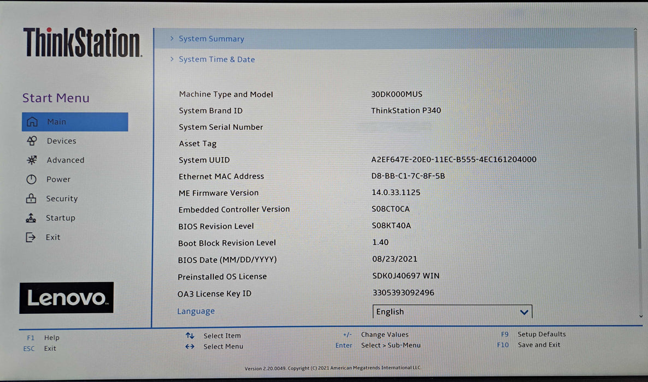The height and width of the screenshot is (382, 648).
Task: Open the Main menu item
Action: click(75, 122)
